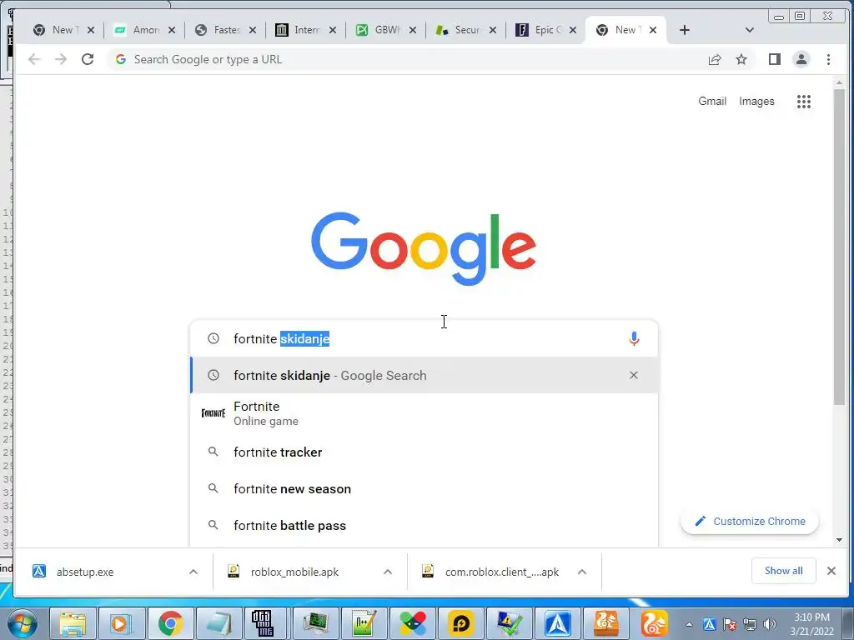Click the network tray icon
Image resolution: width=854 pixels, height=640 pixels.
coord(750,624)
